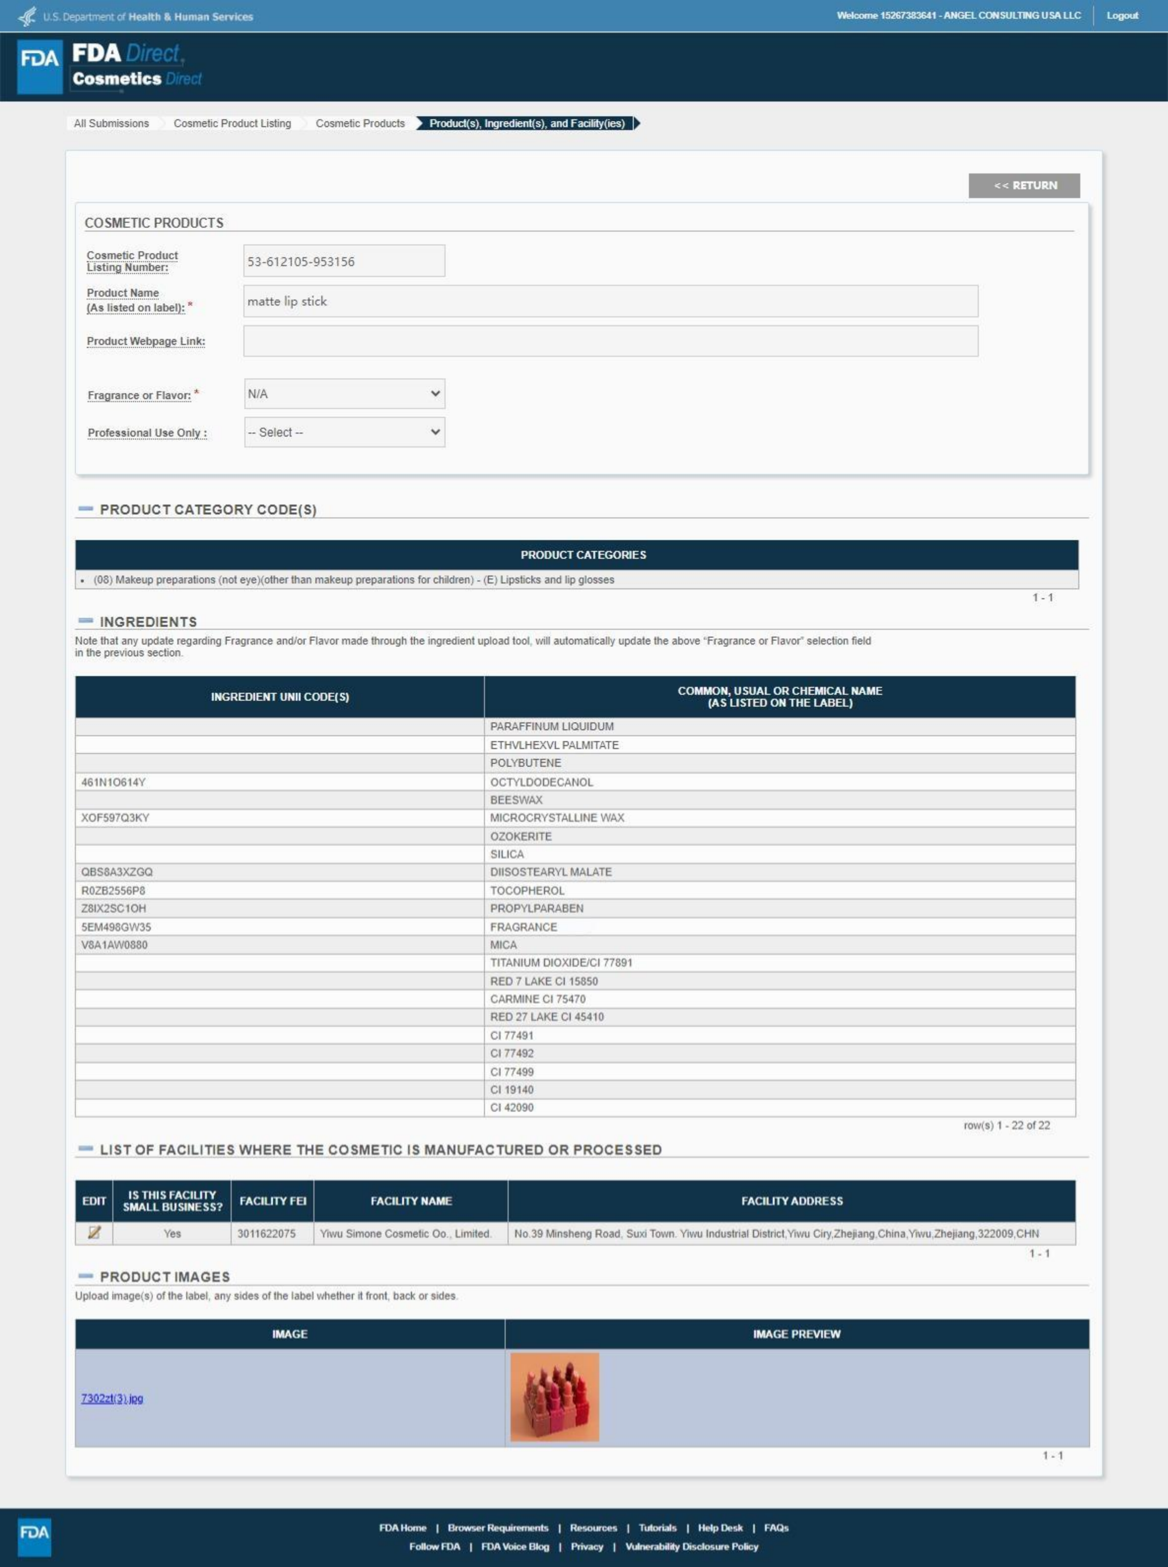The height and width of the screenshot is (1567, 1168).
Task: Click the Logout link
Action: coord(1122,16)
